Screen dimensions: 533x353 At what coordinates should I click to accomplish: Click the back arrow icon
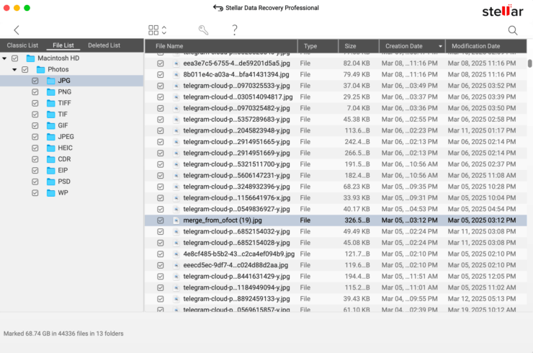pos(17,30)
